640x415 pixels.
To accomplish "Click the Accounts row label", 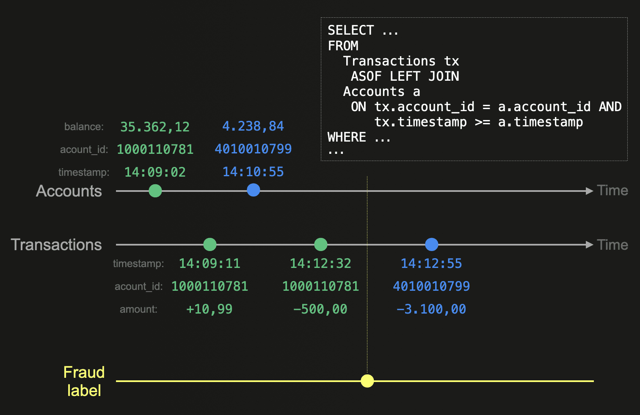I will 69,191.
